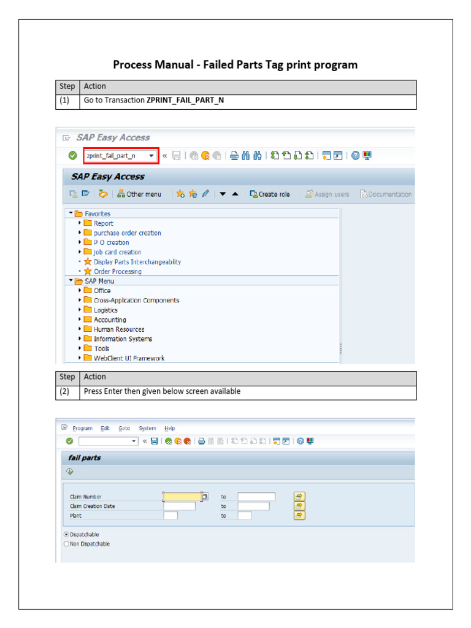Viewport: 471px width, 628px height.
Task: Click the SAP Business Workplace icon
Action: (103, 194)
